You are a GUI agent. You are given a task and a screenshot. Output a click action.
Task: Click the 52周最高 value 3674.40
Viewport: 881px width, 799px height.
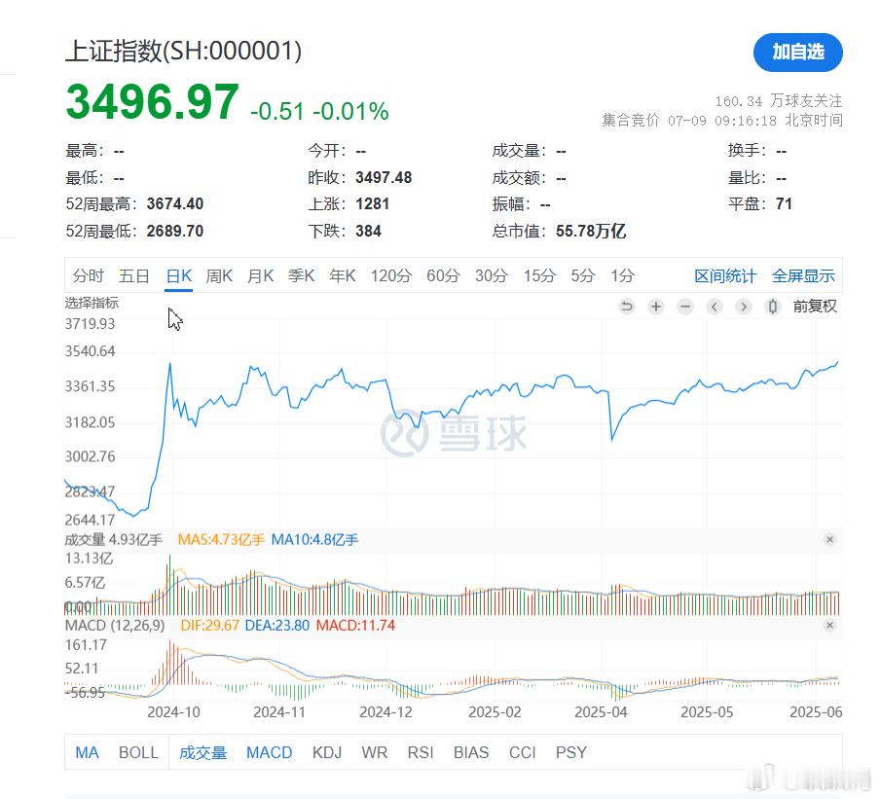[x=175, y=203]
